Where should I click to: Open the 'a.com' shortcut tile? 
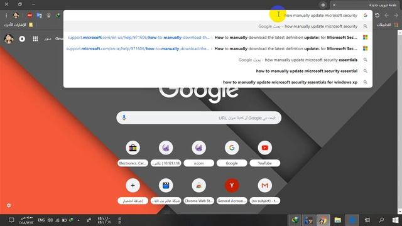point(198,153)
